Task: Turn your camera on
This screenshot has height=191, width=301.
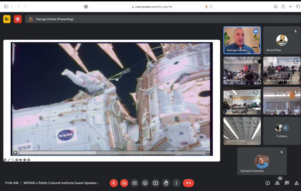Action: (124, 183)
